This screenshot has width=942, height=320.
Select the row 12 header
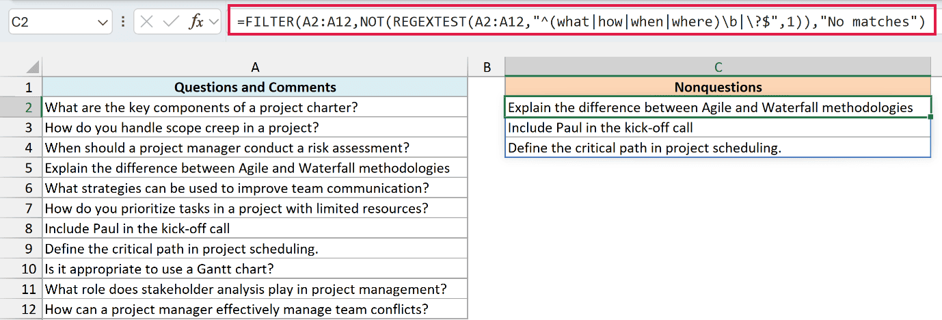pos(21,309)
